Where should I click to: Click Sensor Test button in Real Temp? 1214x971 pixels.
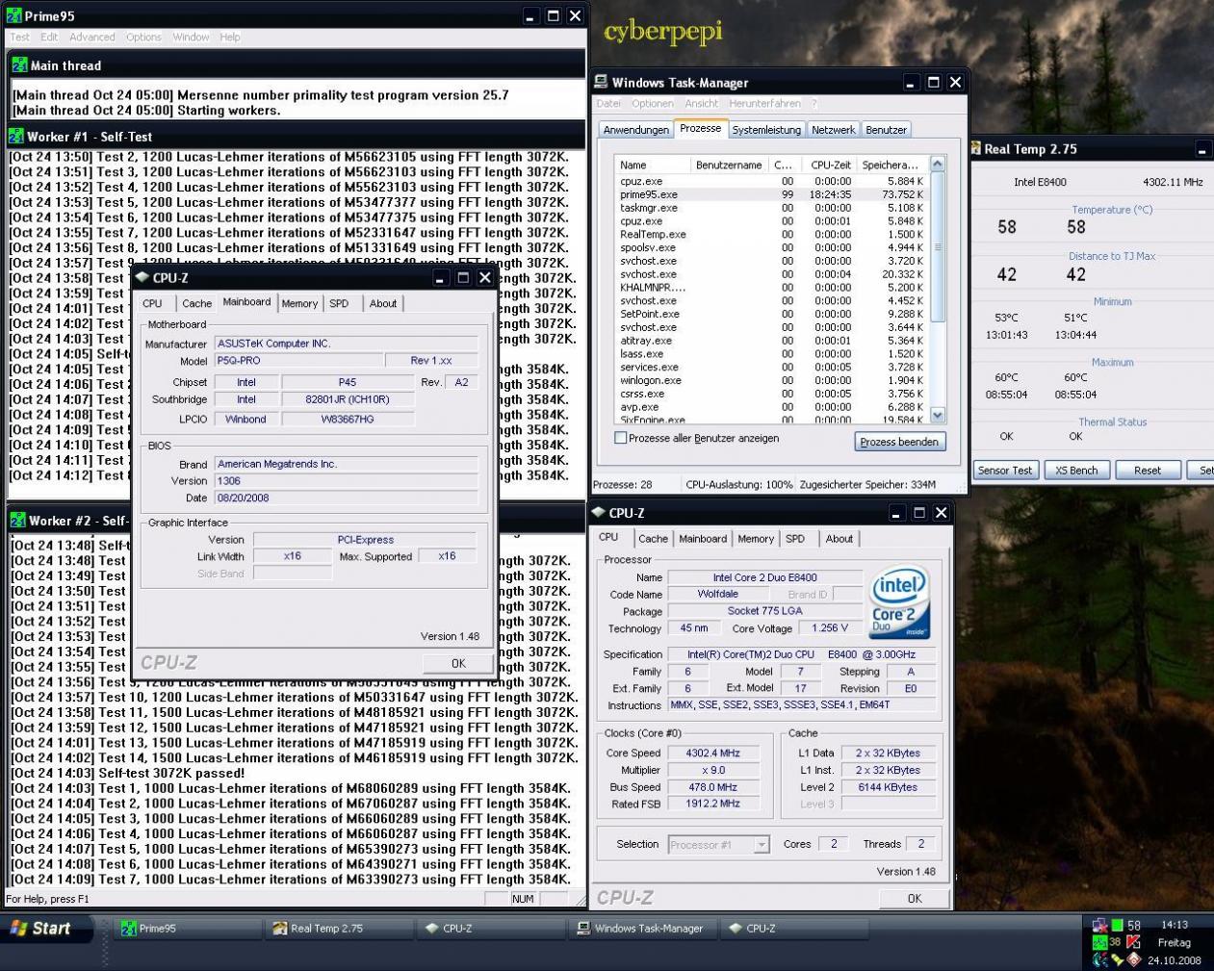(x=1004, y=471)
